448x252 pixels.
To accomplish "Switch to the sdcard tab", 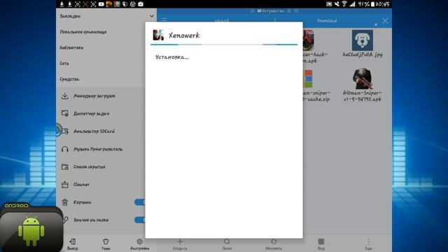I will coord(221,20).
